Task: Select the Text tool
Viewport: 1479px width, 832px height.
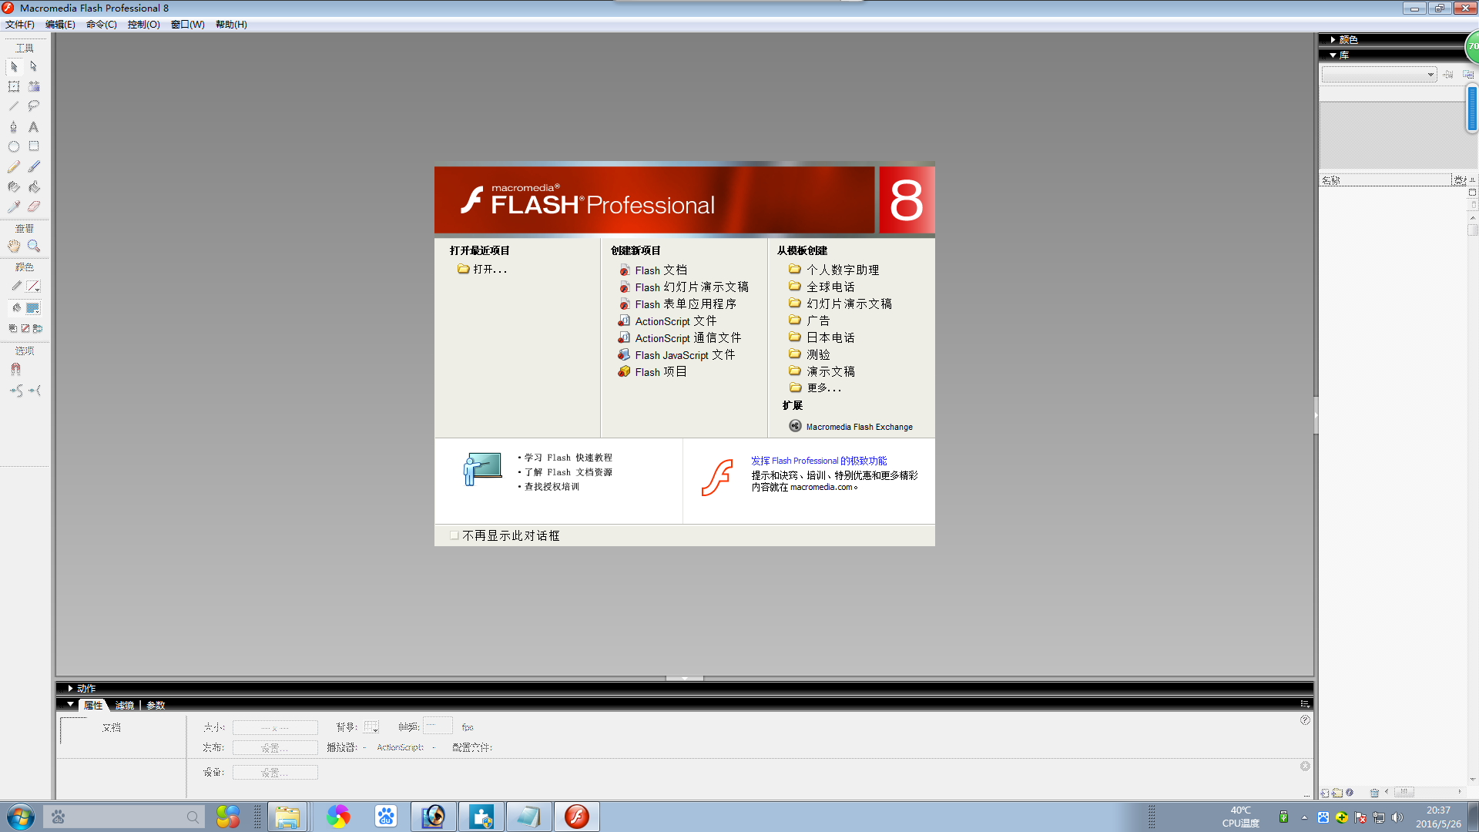Action: 34,126
